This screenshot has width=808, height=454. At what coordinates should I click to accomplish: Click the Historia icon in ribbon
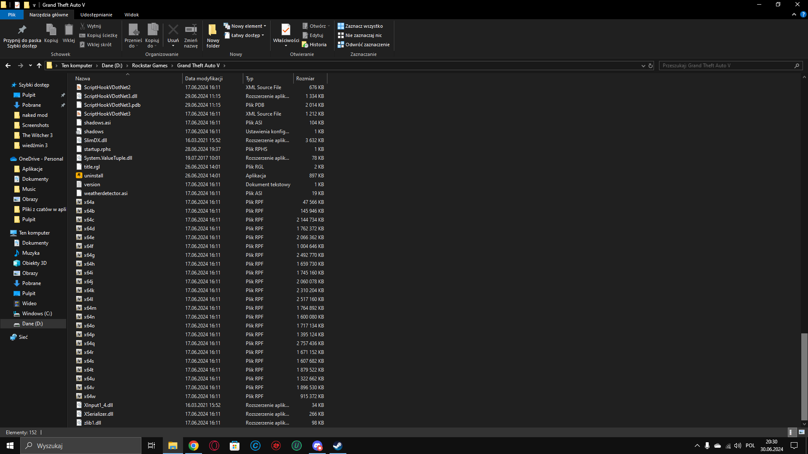tap(314, 45)
